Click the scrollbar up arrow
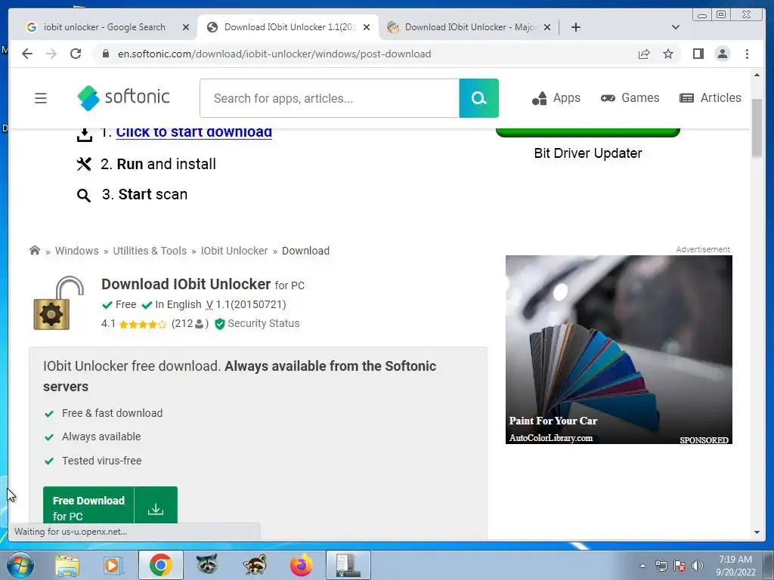Viewport: 774px width, 580px height. click(x=757, y=75)
